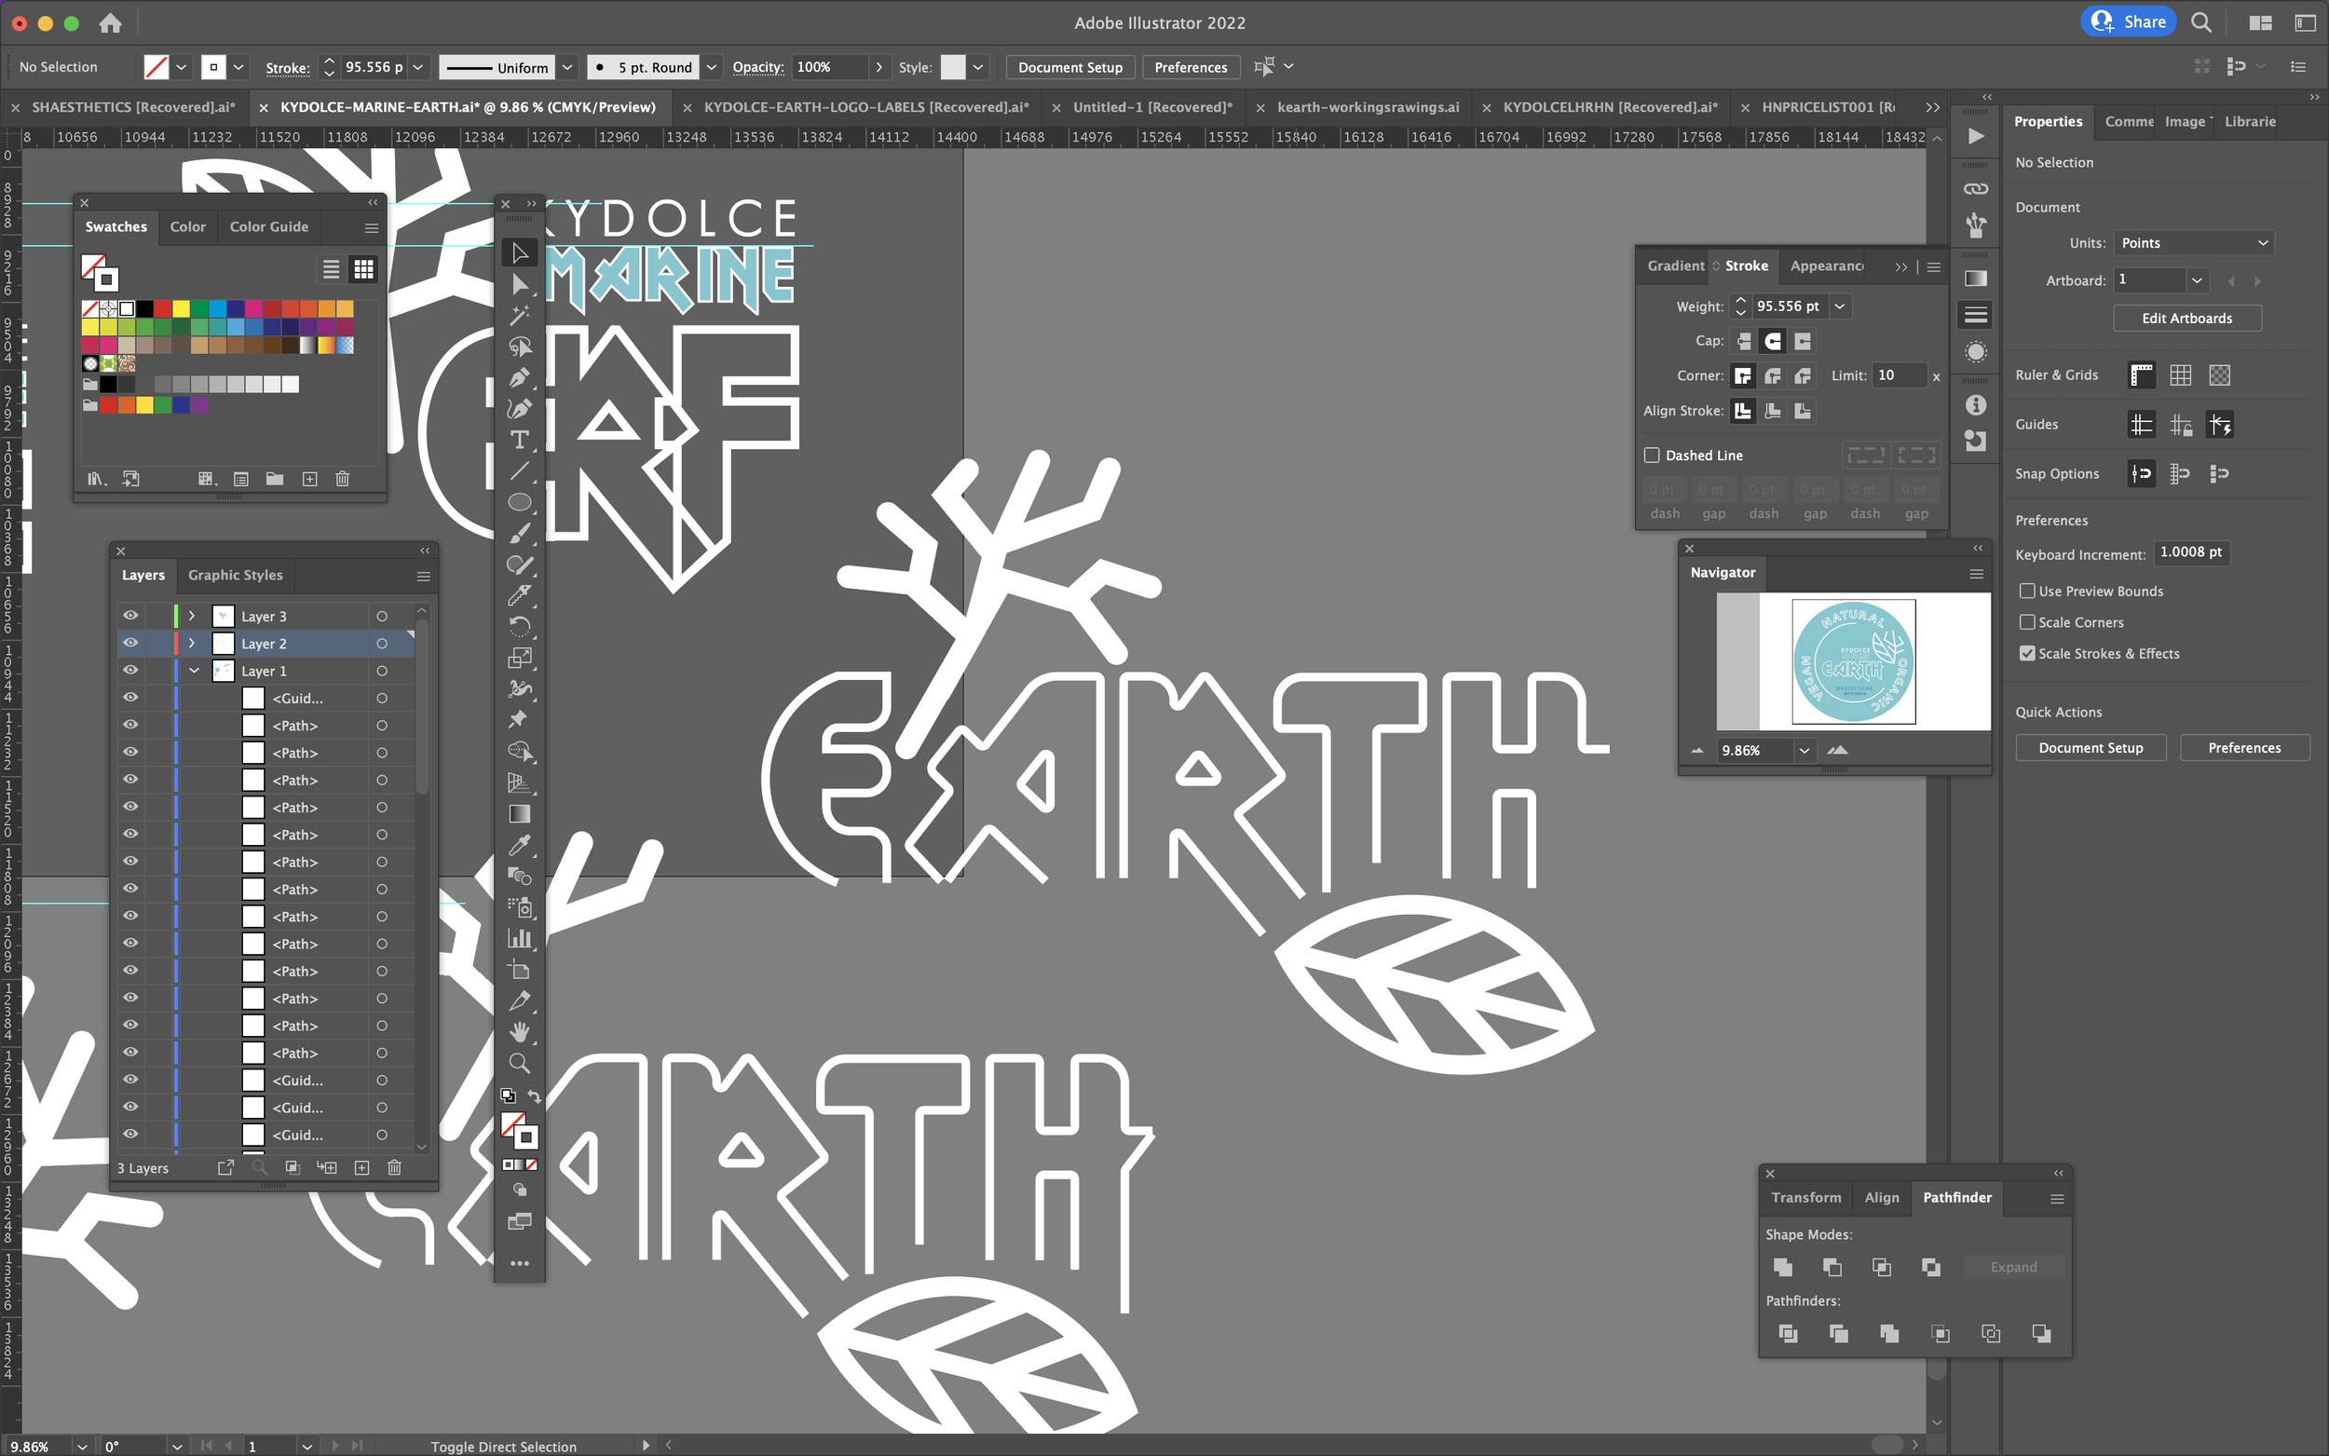Open the Uniform stroke profile dropdown
This screenshot has height=1456, width=2329.
coord(568,67)
